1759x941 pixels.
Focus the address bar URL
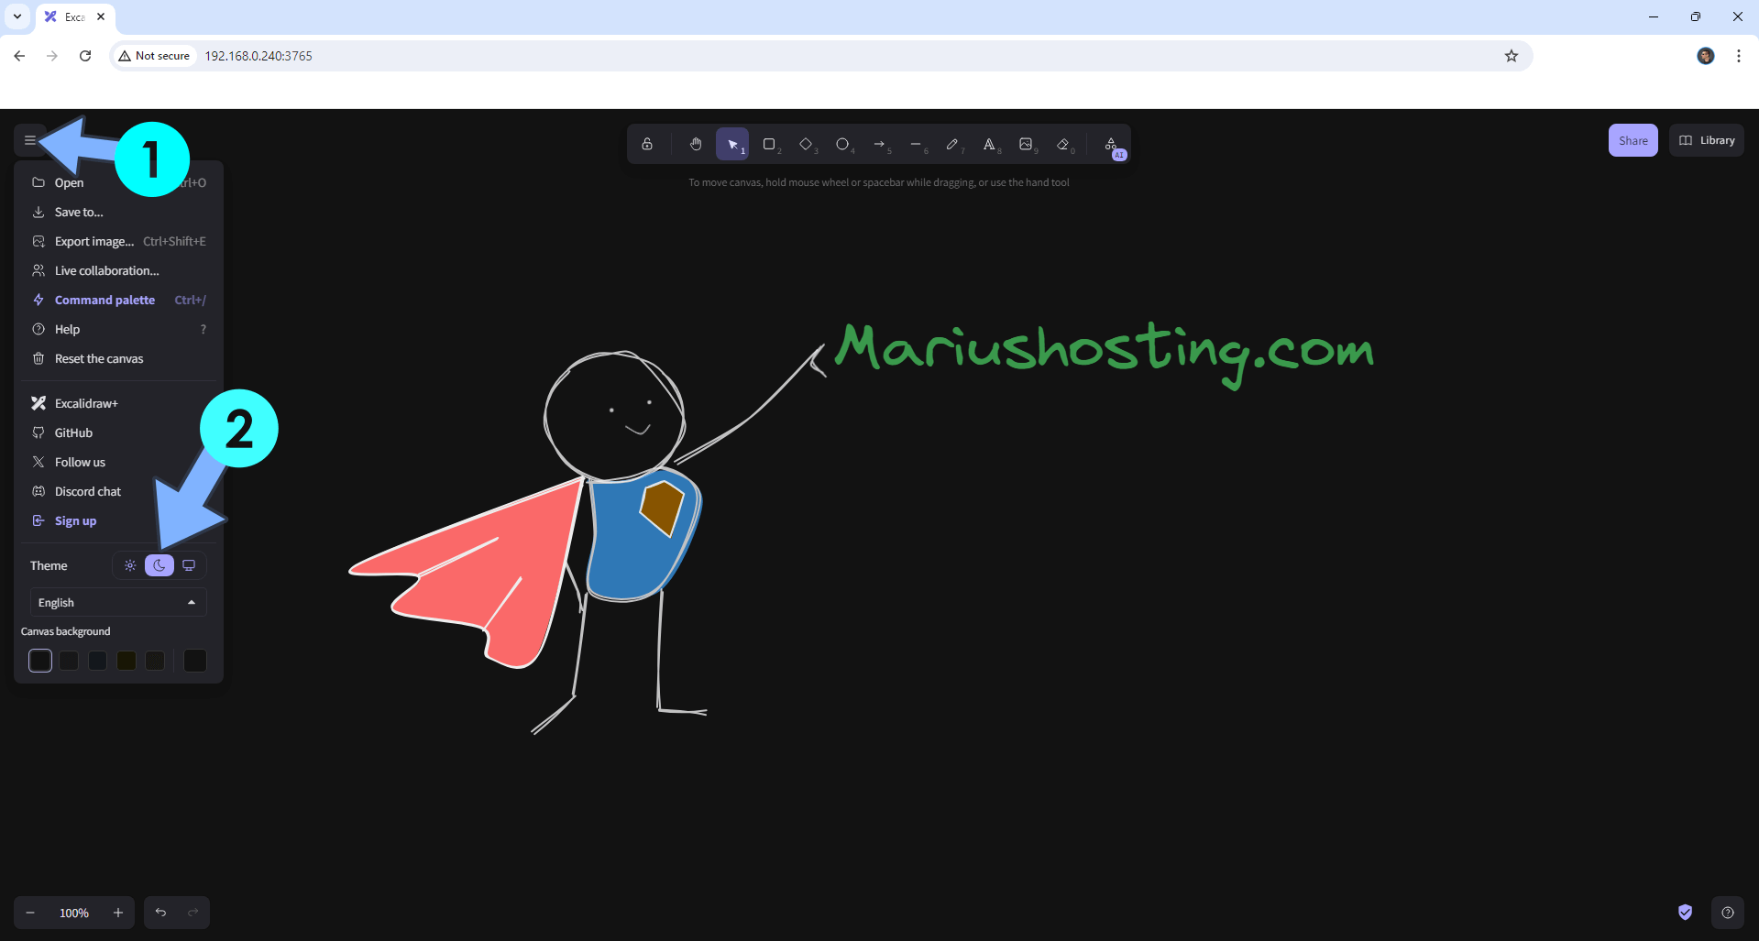point(258,56)
